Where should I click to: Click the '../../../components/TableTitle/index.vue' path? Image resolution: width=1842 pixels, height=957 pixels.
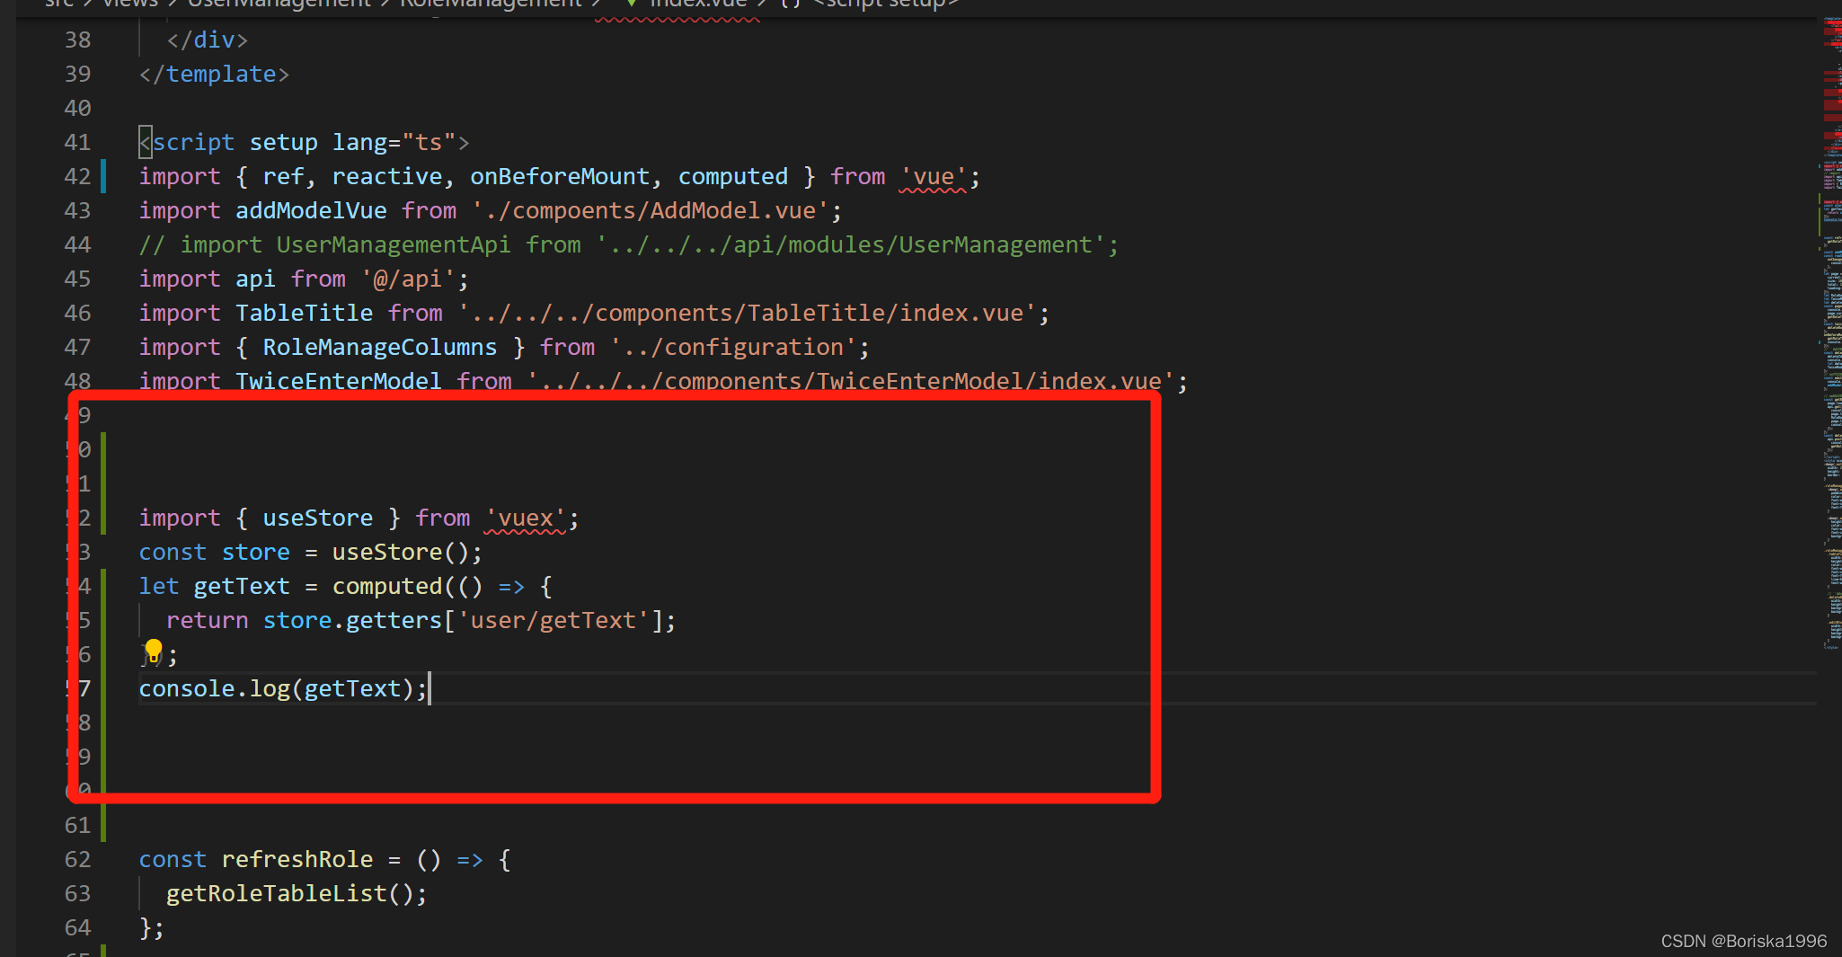point(748,313)
